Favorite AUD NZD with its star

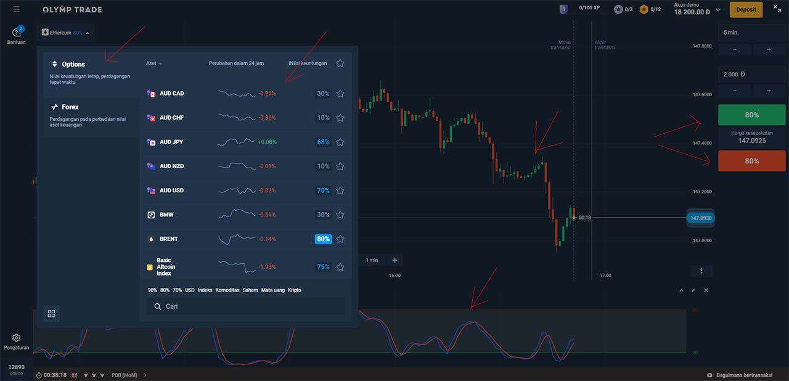tap(340, 166)
